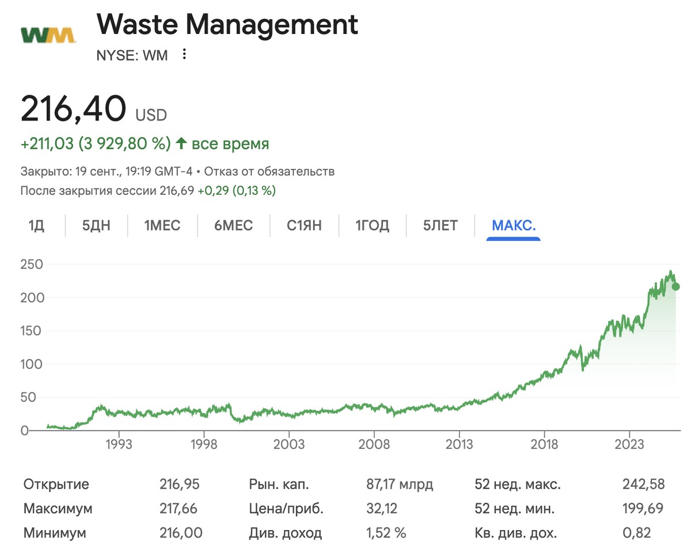Click the Цена/приб. ratio label
The image size is (691, 560).
(286, 509)
